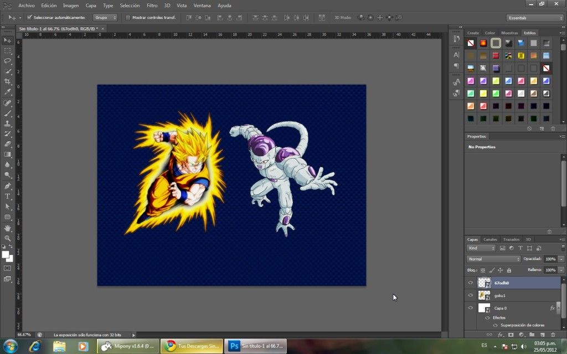Select the Move tool

coord(7,40)
